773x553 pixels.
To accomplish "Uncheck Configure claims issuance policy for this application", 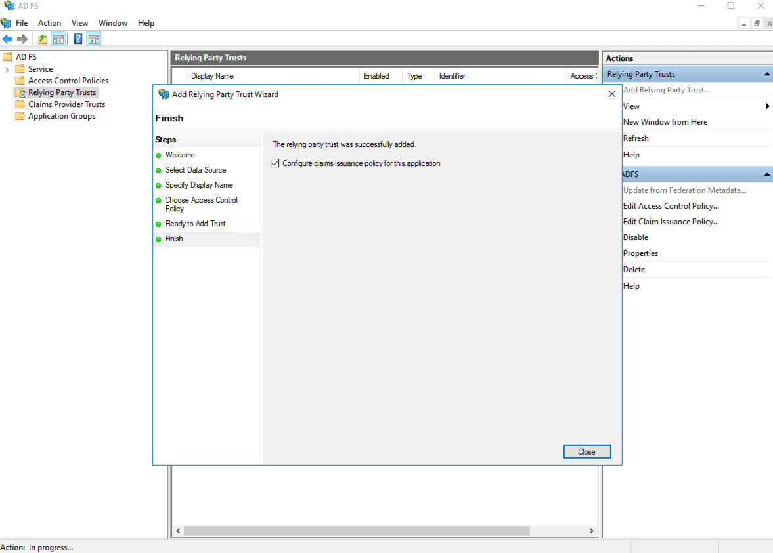I will (275, 163).
